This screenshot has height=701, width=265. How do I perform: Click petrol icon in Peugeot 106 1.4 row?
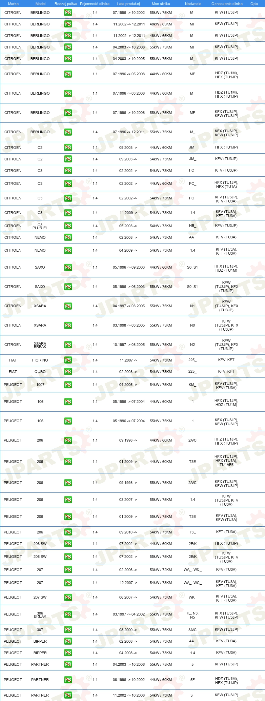(x=68, y=421)
